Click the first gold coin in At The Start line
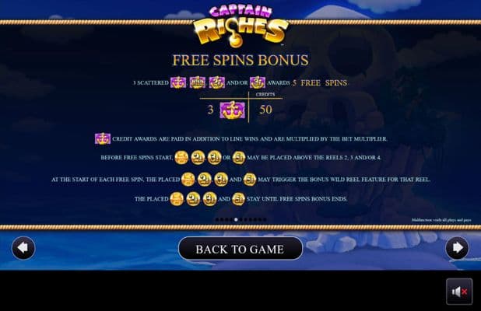 [188, 180]
